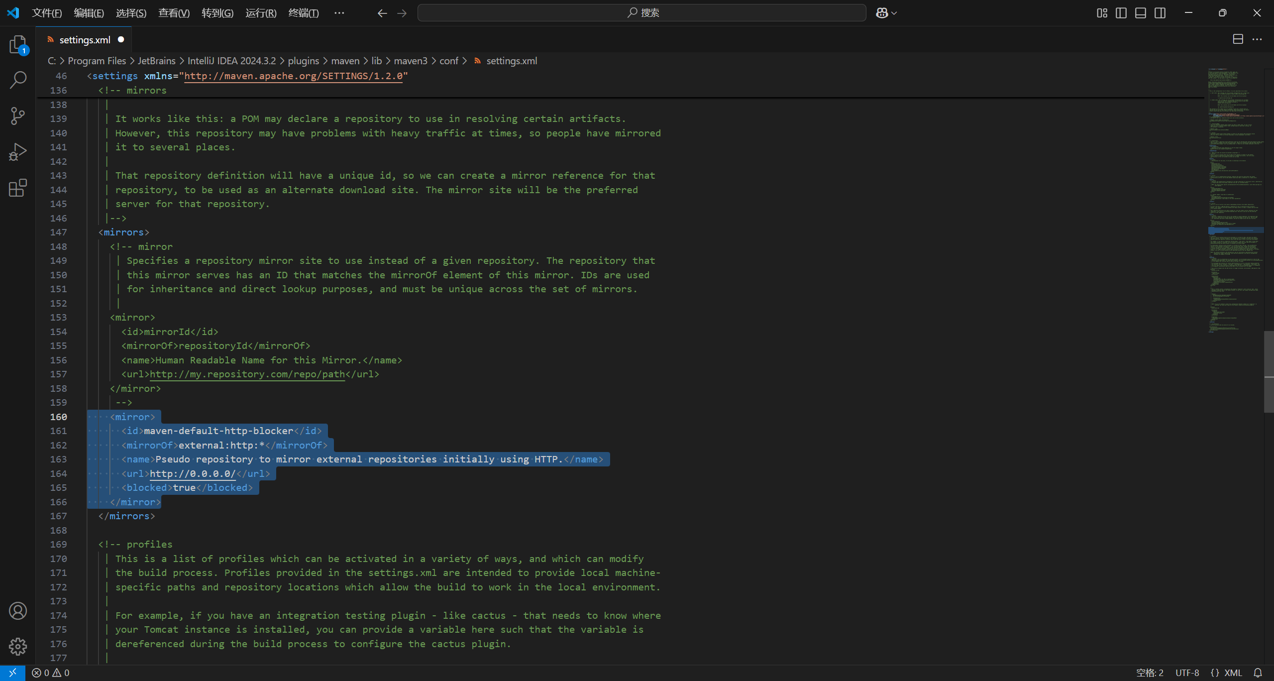Click the vertical scrollbar thumb
The height and width of the screenshot is (681, 1274).
click(1269, 371)
